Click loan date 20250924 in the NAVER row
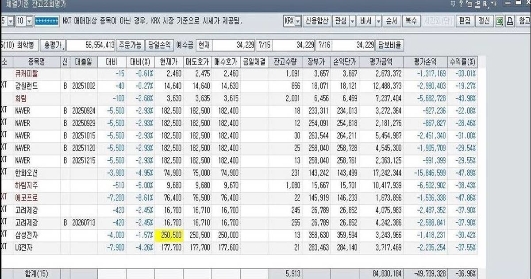This screenshot has width=531, height=279. pyautogui.click(x=84, y=111)
